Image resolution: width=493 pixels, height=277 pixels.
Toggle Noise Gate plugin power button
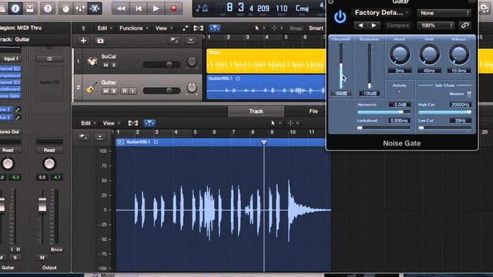point(340,17)
